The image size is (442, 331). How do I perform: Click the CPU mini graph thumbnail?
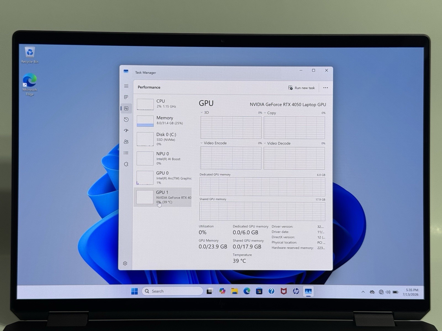pyautogui.click(x=145, y=104)
